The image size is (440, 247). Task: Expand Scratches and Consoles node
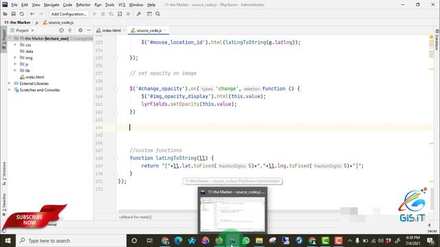pyautogui.click(x=10, y=90)
